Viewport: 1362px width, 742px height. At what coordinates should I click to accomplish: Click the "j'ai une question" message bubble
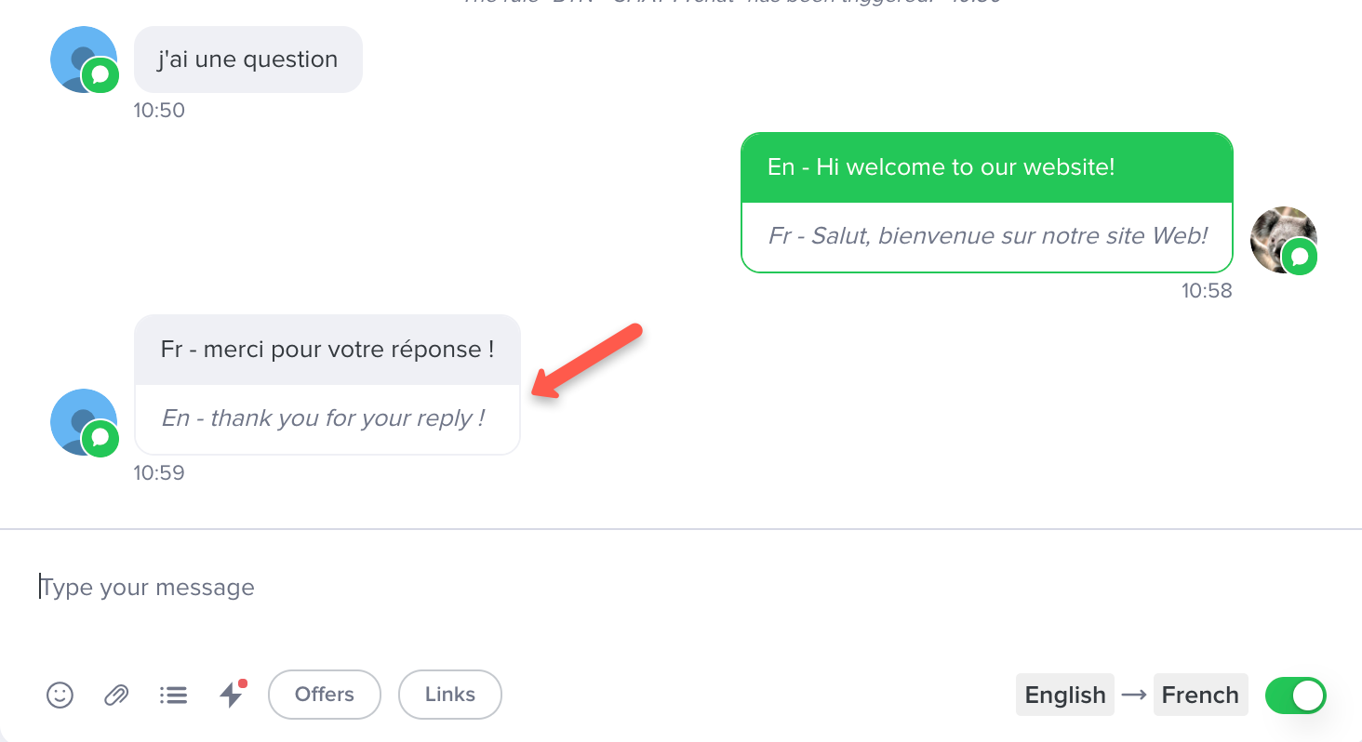247,60
